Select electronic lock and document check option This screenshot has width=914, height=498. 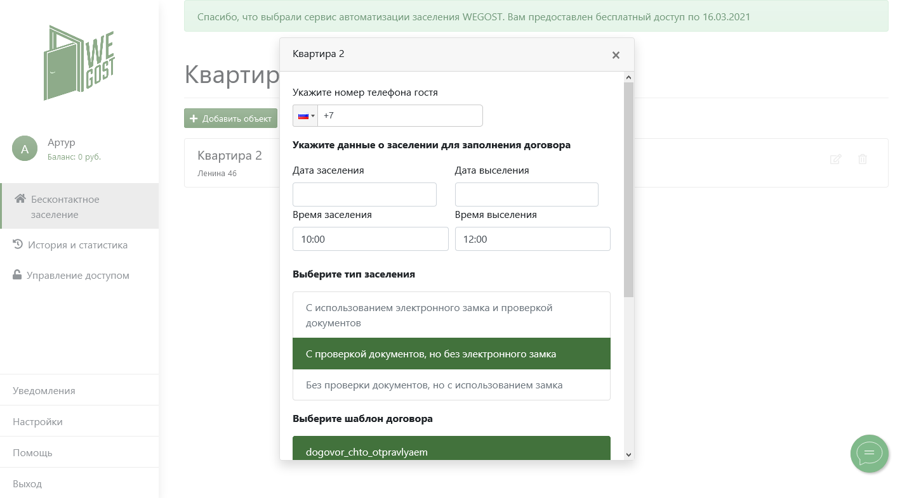click(x=451, y=315)
